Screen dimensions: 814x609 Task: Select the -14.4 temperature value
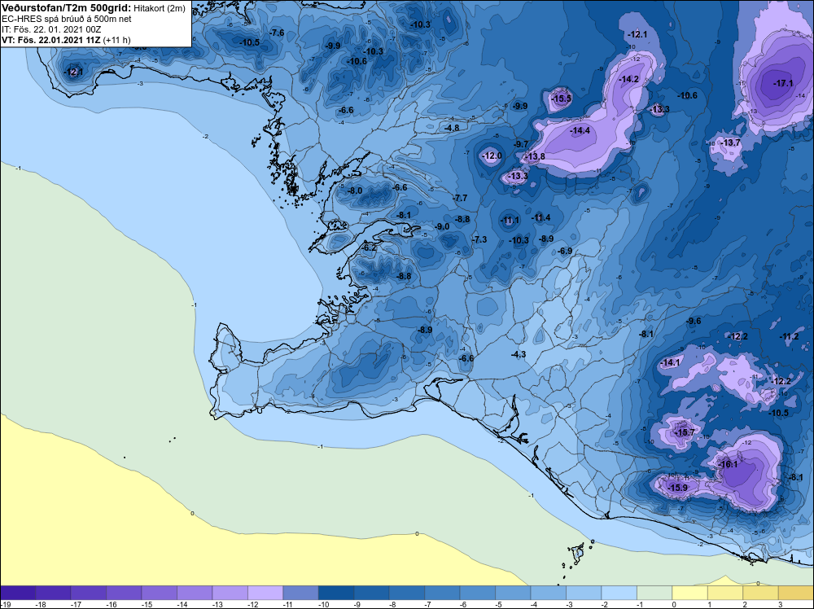point(580,131)
